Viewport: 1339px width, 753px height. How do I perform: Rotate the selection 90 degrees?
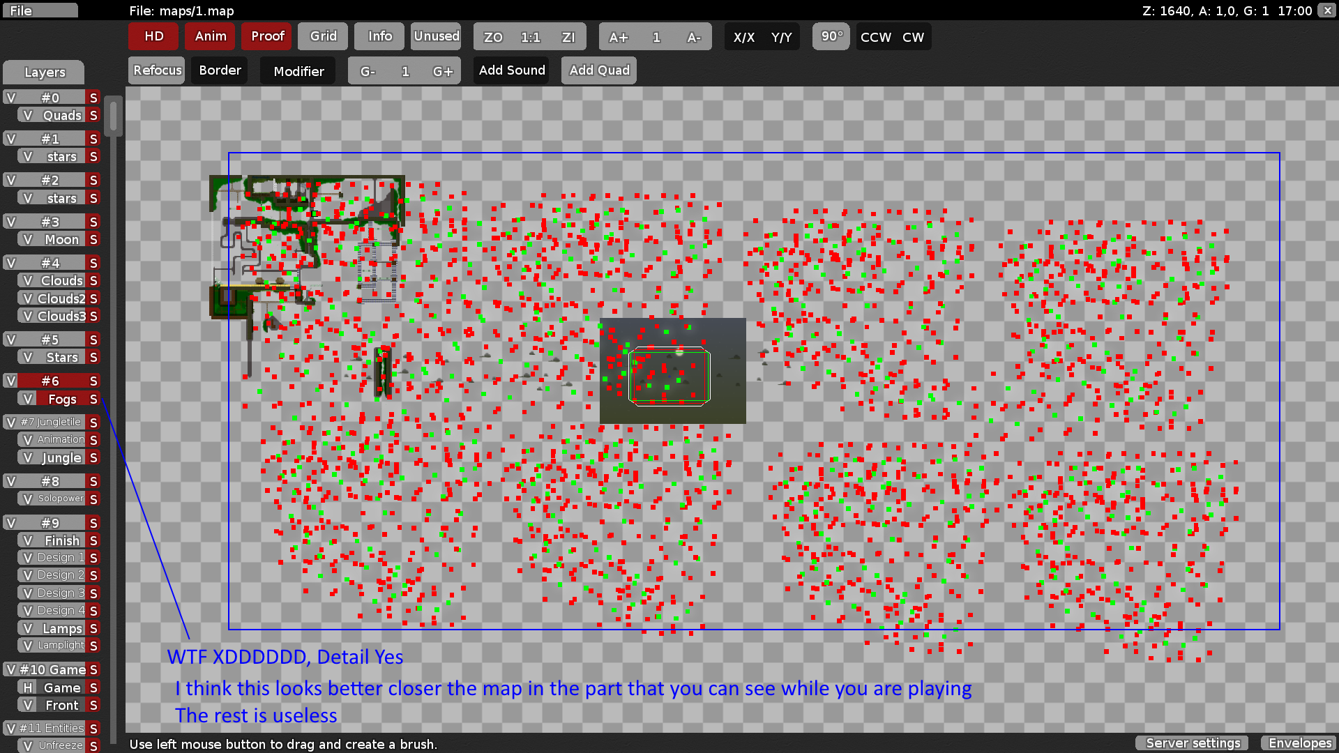(x=831, y=36)
